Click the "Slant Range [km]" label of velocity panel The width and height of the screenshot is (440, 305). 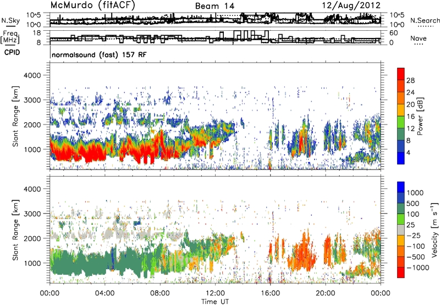(15, 230)
